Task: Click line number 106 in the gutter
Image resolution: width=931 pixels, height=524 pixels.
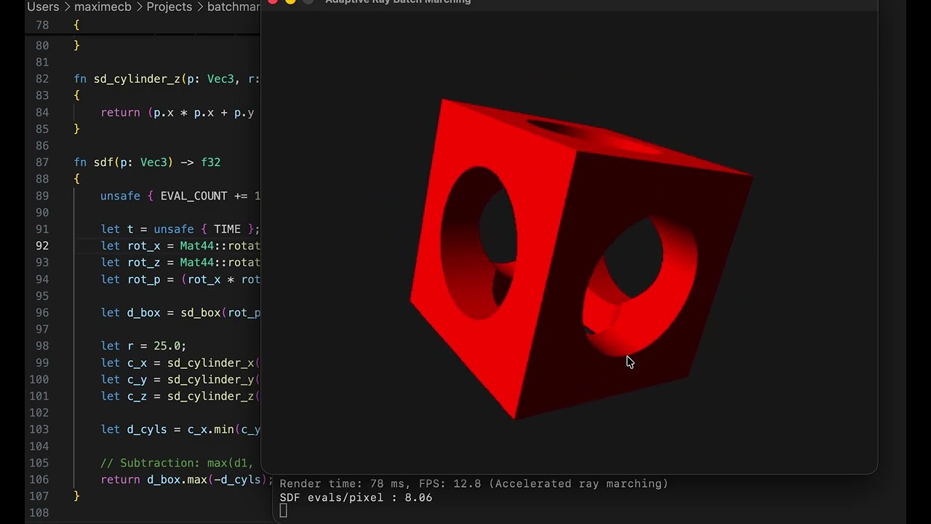Action: (x=39, y=480)
